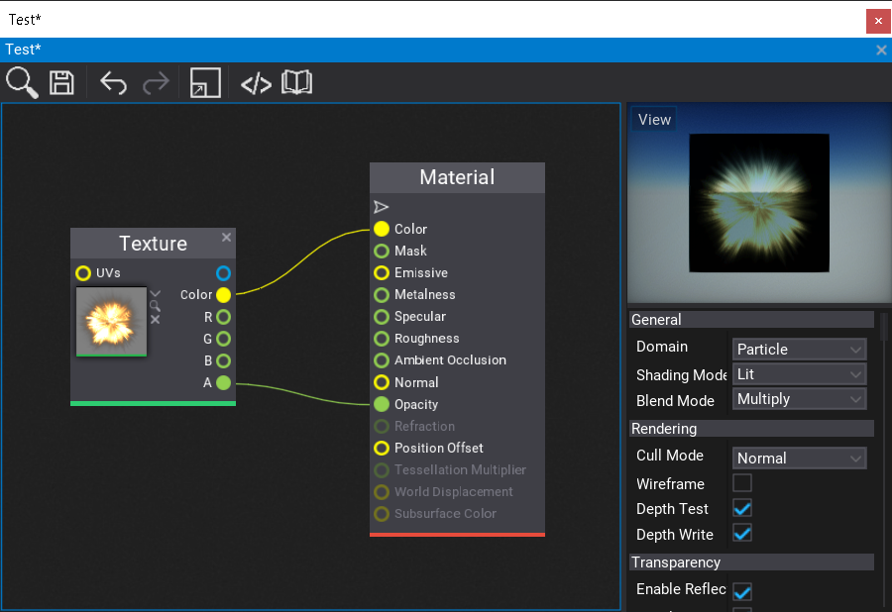Viewport: 892px width, 612px height.
Task: Open the documentation book icon
Action: (x=297, y=83)
